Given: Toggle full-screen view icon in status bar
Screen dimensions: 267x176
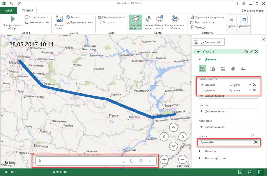Looking at the screenshot, I should (x=260, y=172).
